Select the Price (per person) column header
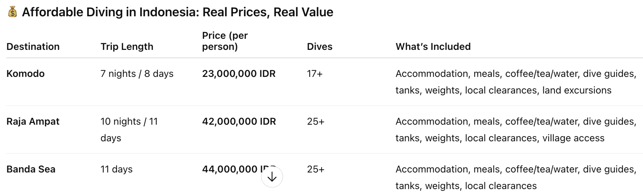This screenshot has height=196, width=643. [x=225, y=41]
